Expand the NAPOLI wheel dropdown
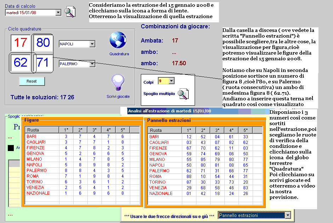 point(92,44)
